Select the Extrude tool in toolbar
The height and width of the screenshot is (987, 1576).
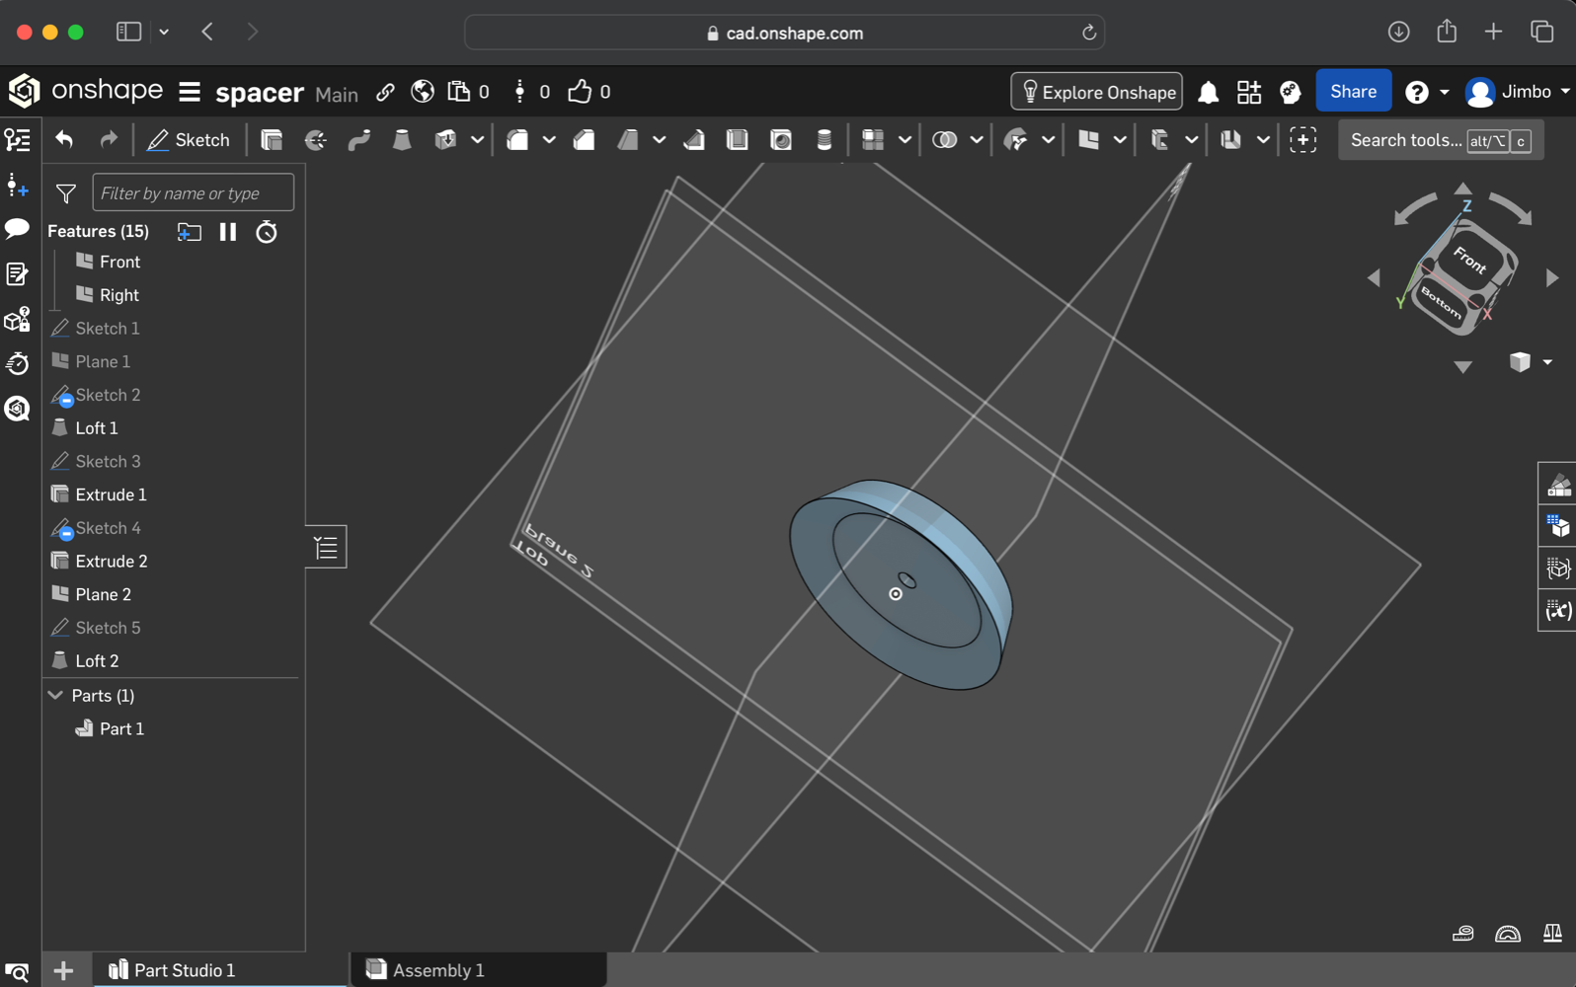(272, 140)
